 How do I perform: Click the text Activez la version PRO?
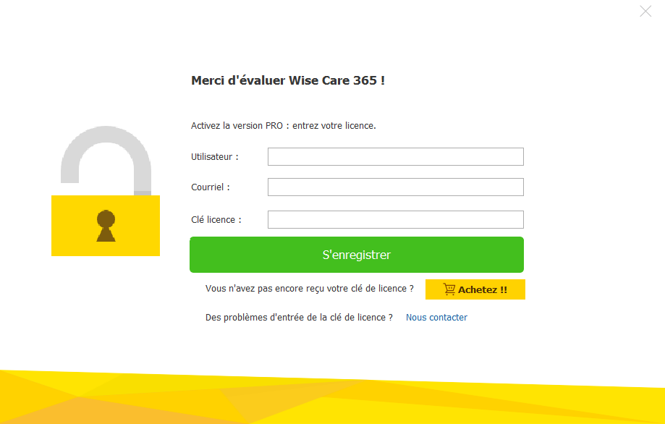[x=237, y=126]
